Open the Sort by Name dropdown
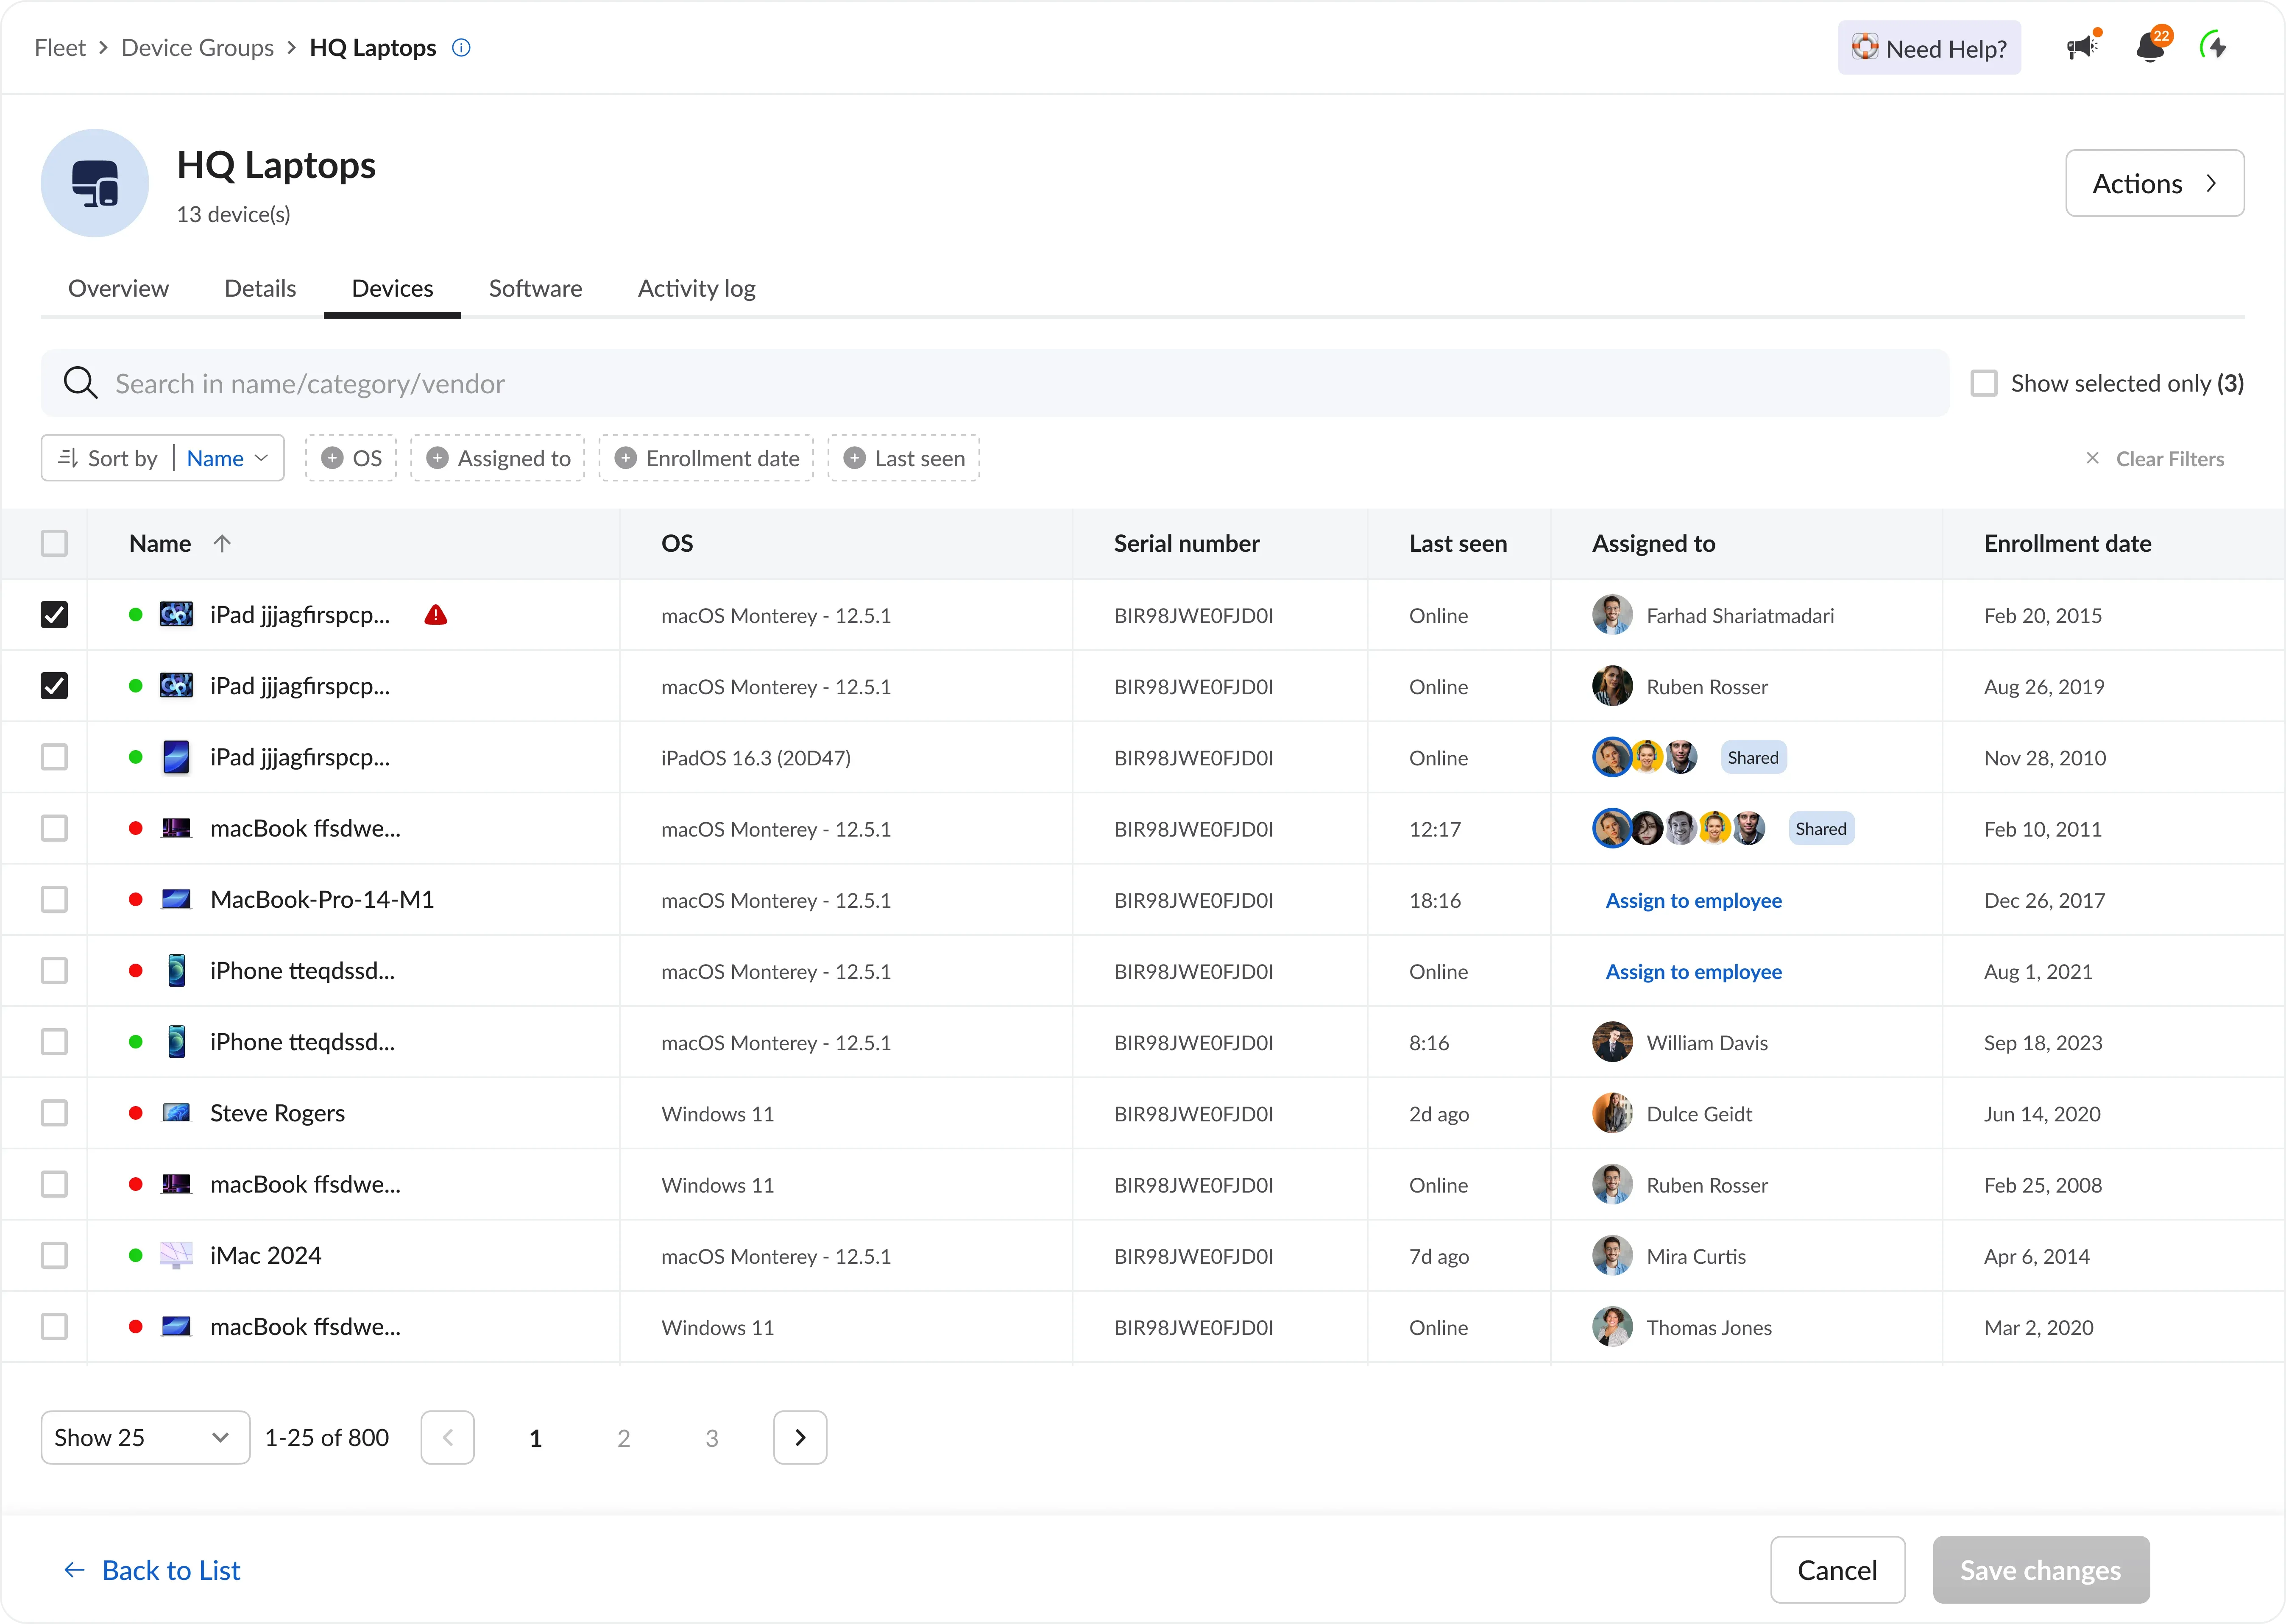 (x=163, y=458)
